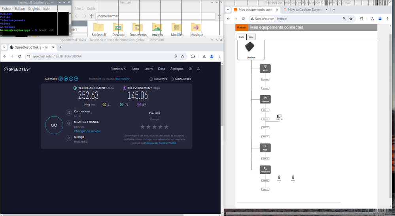Switch to the Liste tab
Image resolution: width=395 pixels, height=216 pixels.
251,37
